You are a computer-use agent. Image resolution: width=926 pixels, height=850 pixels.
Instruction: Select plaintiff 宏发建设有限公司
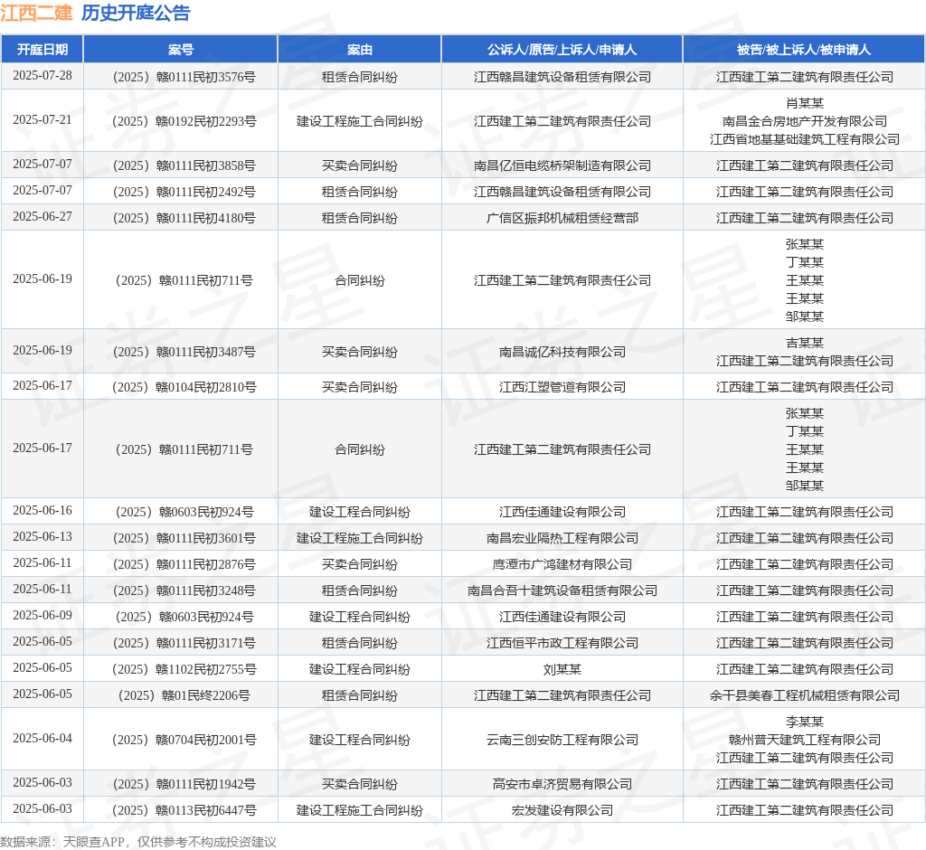562,810
